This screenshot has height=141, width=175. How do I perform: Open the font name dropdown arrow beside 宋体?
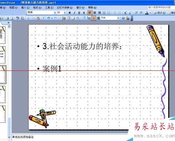click(55, 13)
